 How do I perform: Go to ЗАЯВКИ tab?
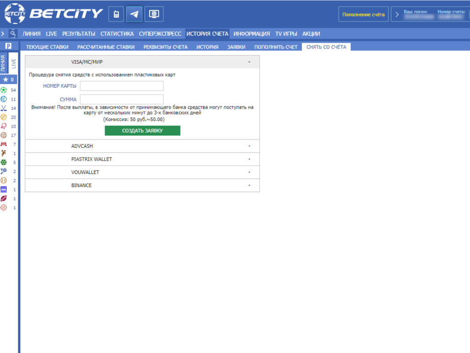point(236,47)
